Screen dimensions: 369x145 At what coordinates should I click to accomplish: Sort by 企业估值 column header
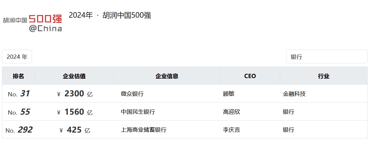74,76
